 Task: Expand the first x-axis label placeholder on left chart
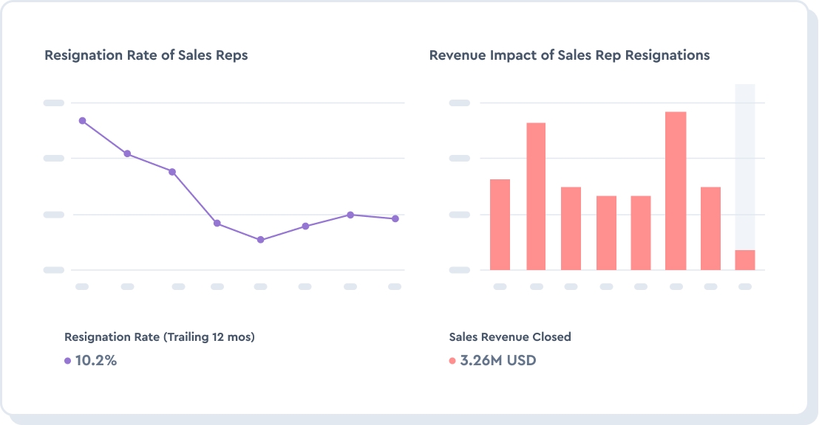pyautogui.click(x=83, y=286)
